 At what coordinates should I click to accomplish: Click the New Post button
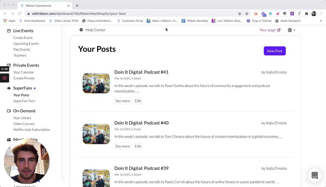click(x=275, y=51)
